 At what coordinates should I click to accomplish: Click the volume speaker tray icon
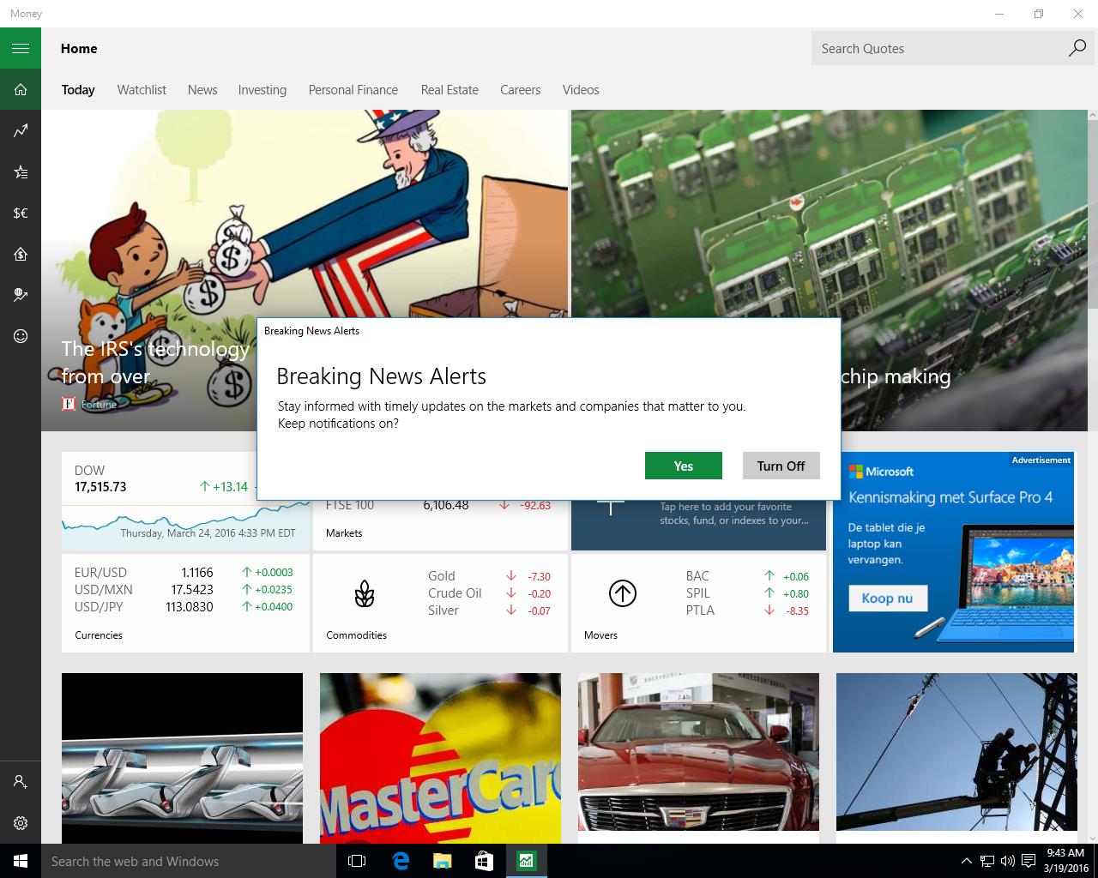[1007, 861]
